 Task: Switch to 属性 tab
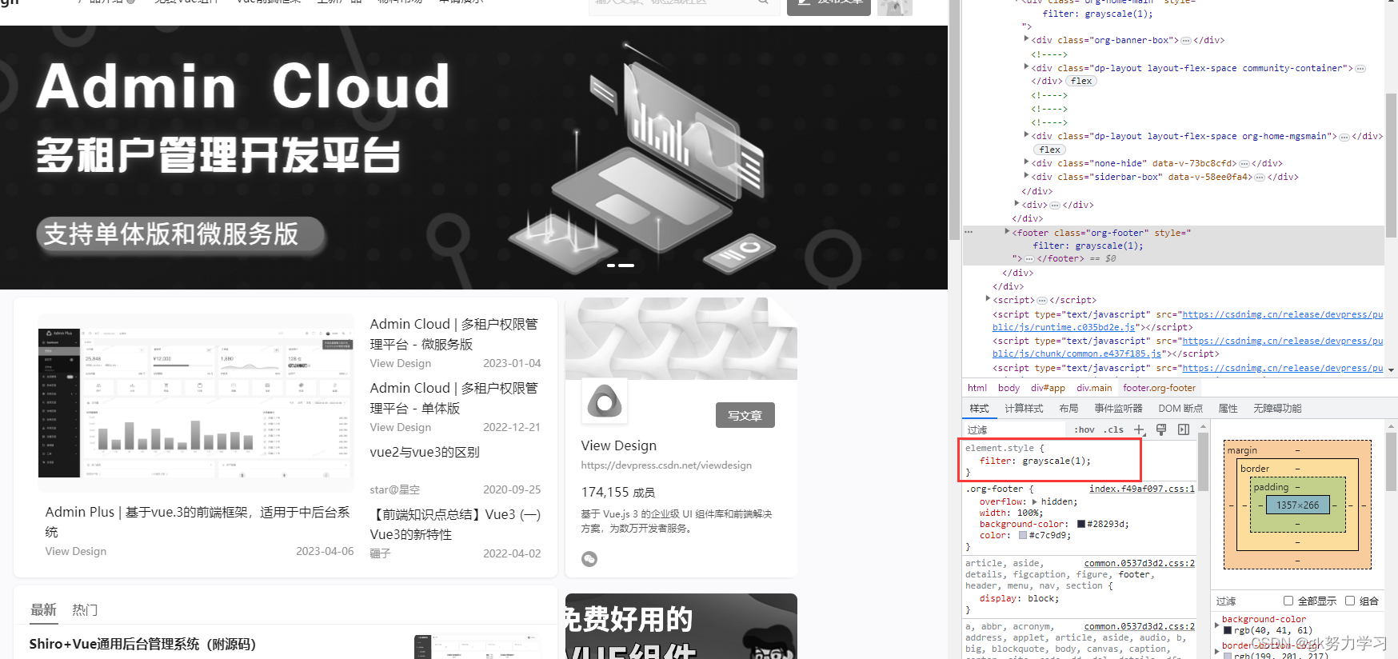[1228, 408]
